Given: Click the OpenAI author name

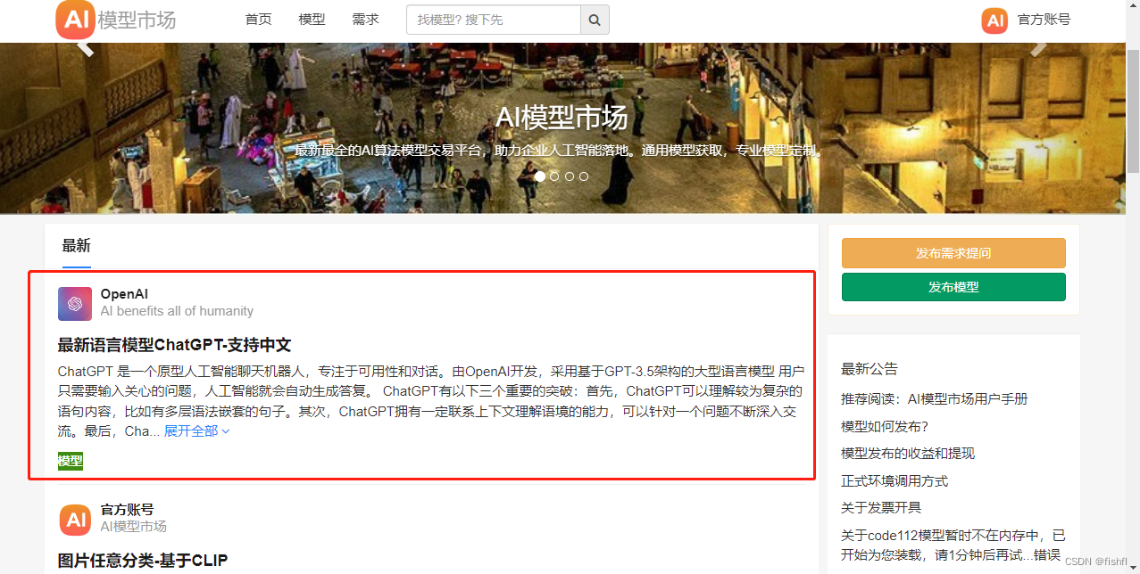Looking at the screenshot, I should 124,294.
